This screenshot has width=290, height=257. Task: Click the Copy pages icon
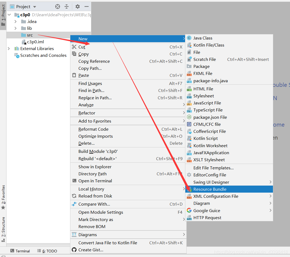[74, 54]
